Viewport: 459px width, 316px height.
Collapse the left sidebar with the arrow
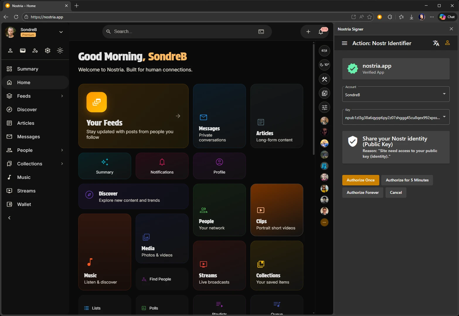9,218
